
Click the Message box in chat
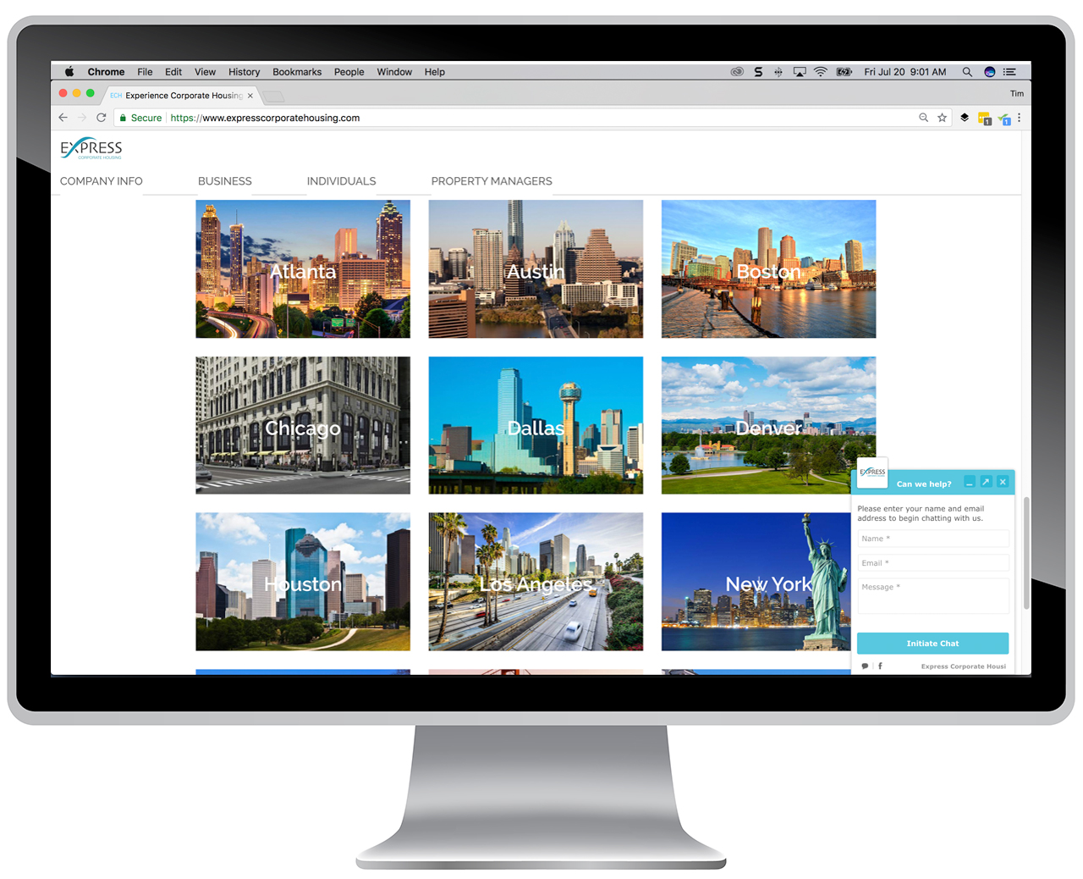click(x=932, y=596)
